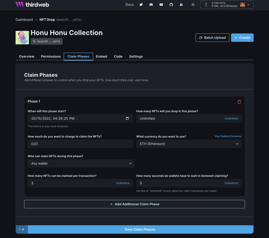
Task: Open the YouTube icon link
Action: [161, 5]
